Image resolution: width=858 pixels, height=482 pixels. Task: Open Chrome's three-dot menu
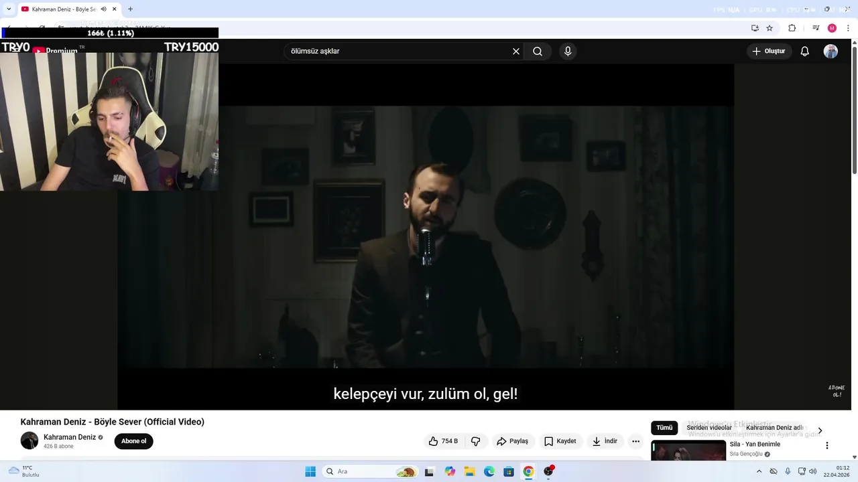pos(848,28)
